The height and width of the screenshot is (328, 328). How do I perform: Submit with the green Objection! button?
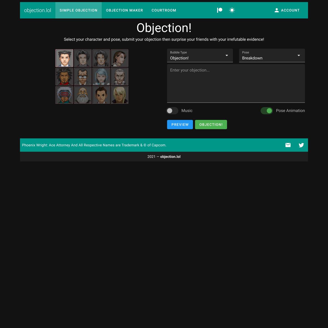coord(211,125)
